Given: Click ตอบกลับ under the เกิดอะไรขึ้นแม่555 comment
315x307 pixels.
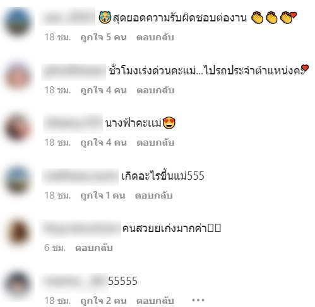Looking at the screenshot, I should pos(154,195).
